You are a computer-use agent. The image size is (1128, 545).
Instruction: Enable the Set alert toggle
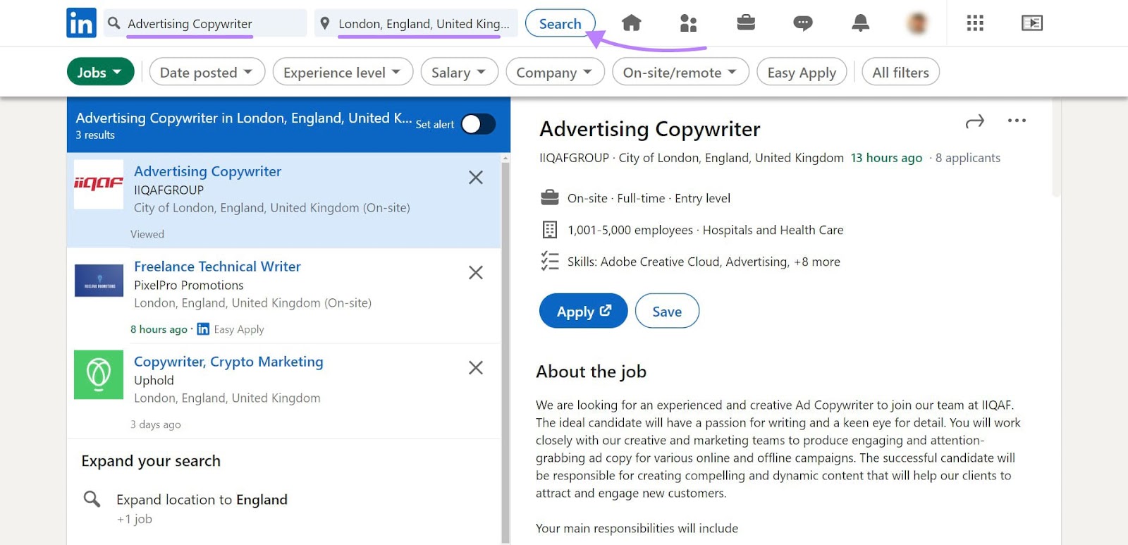click(478, 123)
